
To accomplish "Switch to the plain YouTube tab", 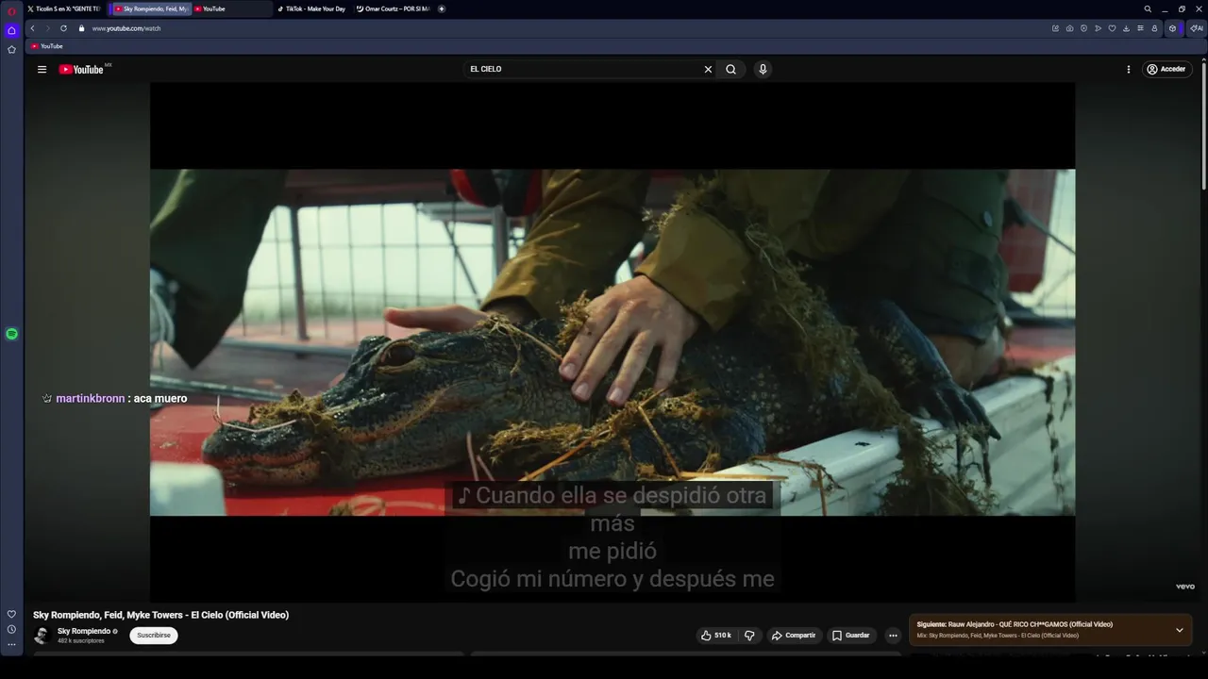I will click(231, 9).
